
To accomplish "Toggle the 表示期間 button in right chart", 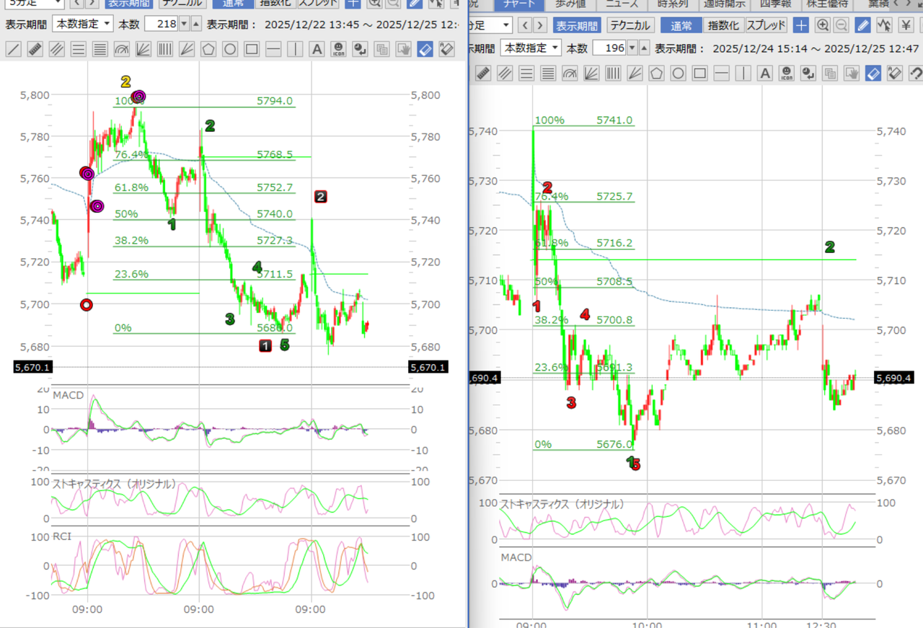I will tap(576, 25).
